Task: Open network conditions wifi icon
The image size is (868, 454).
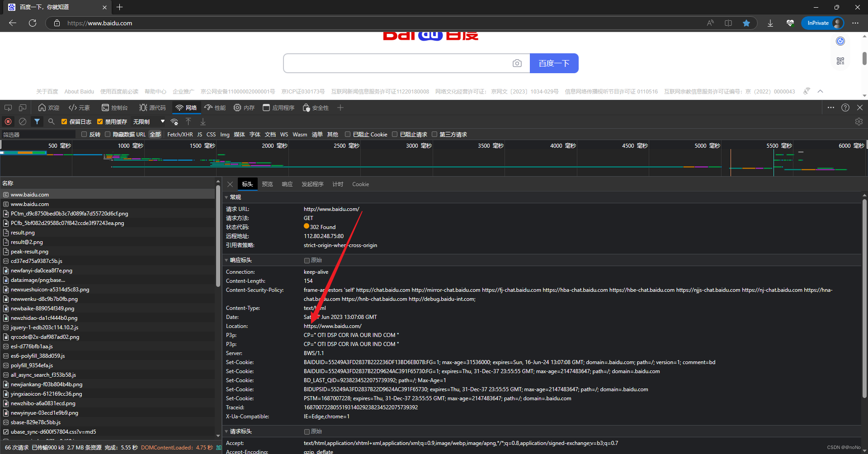Action: (175, 122)
